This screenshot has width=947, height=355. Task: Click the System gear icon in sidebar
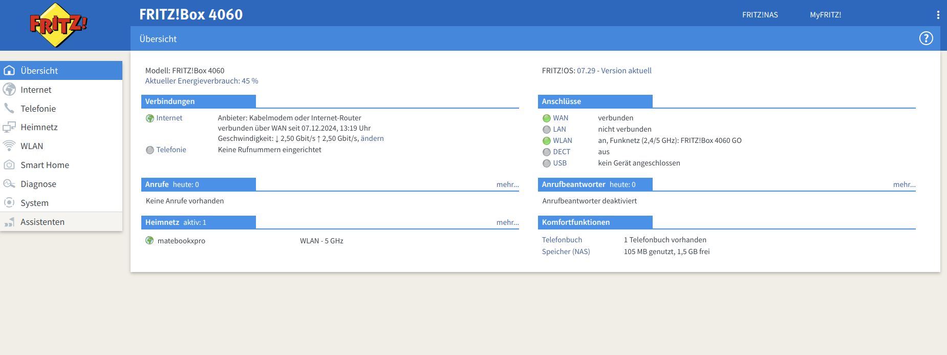[x=9, y=203]
